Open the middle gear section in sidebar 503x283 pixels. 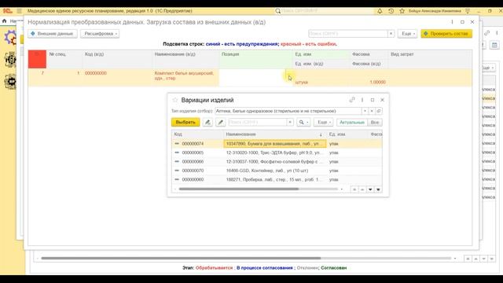click(10, 60)
